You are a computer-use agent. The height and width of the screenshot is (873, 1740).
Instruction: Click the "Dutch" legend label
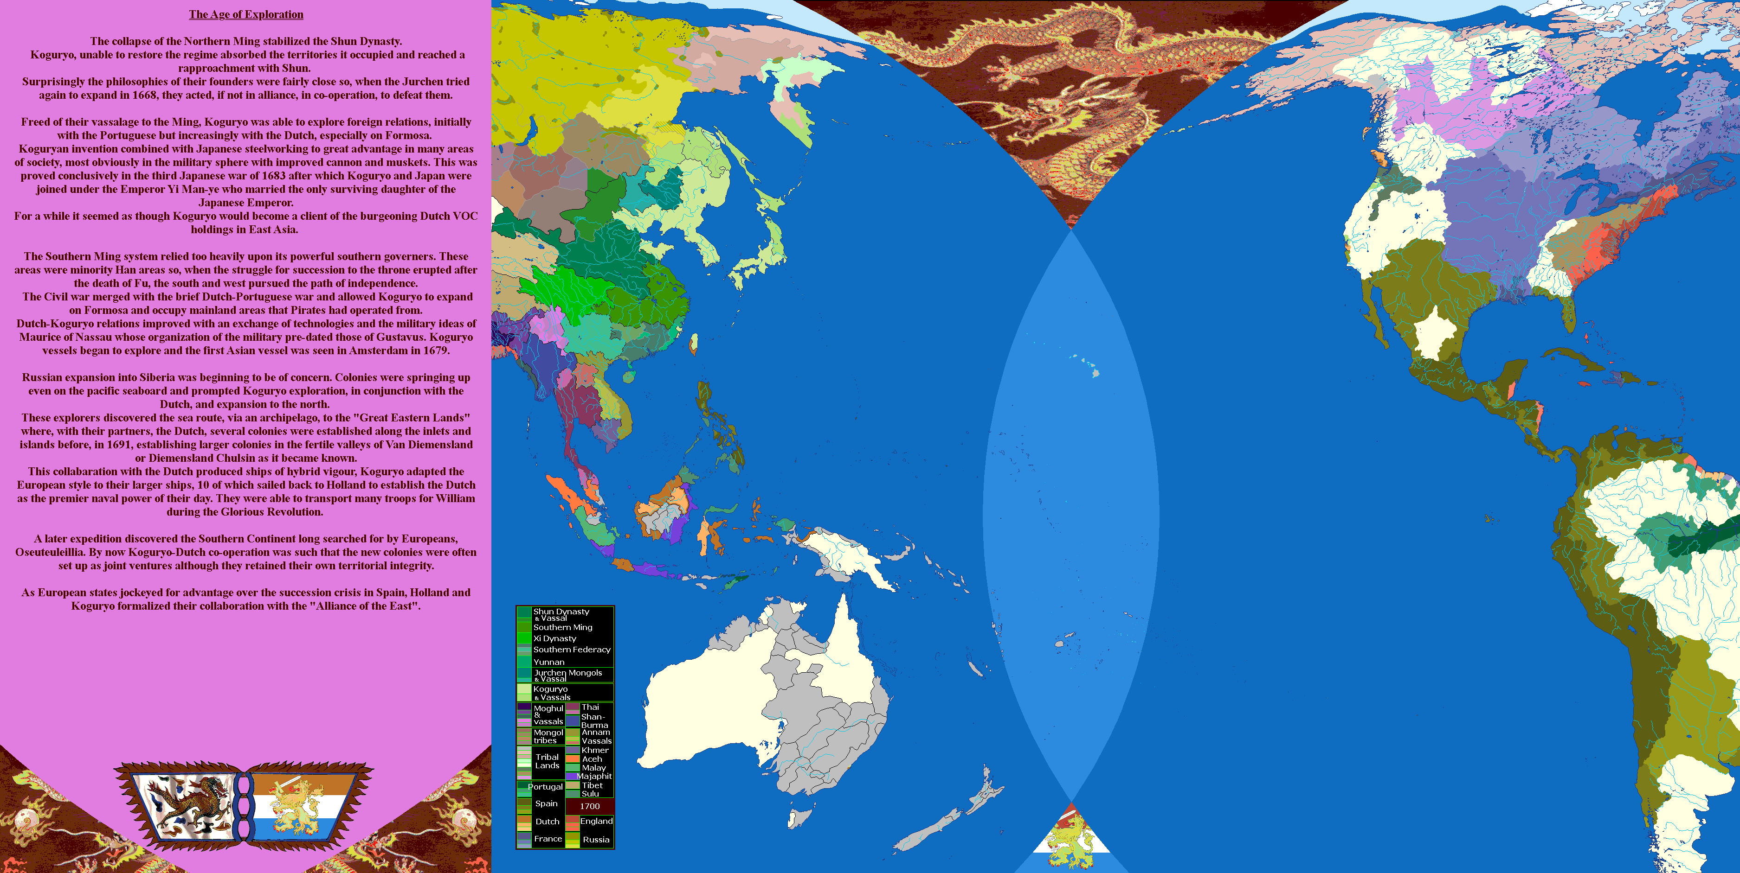tap(547, 822)
